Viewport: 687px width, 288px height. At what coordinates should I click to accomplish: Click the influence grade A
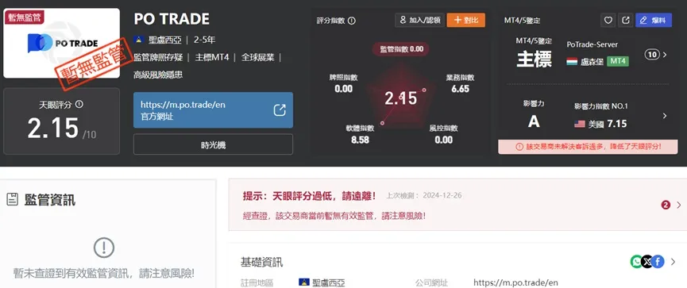[x=534, y=121]
